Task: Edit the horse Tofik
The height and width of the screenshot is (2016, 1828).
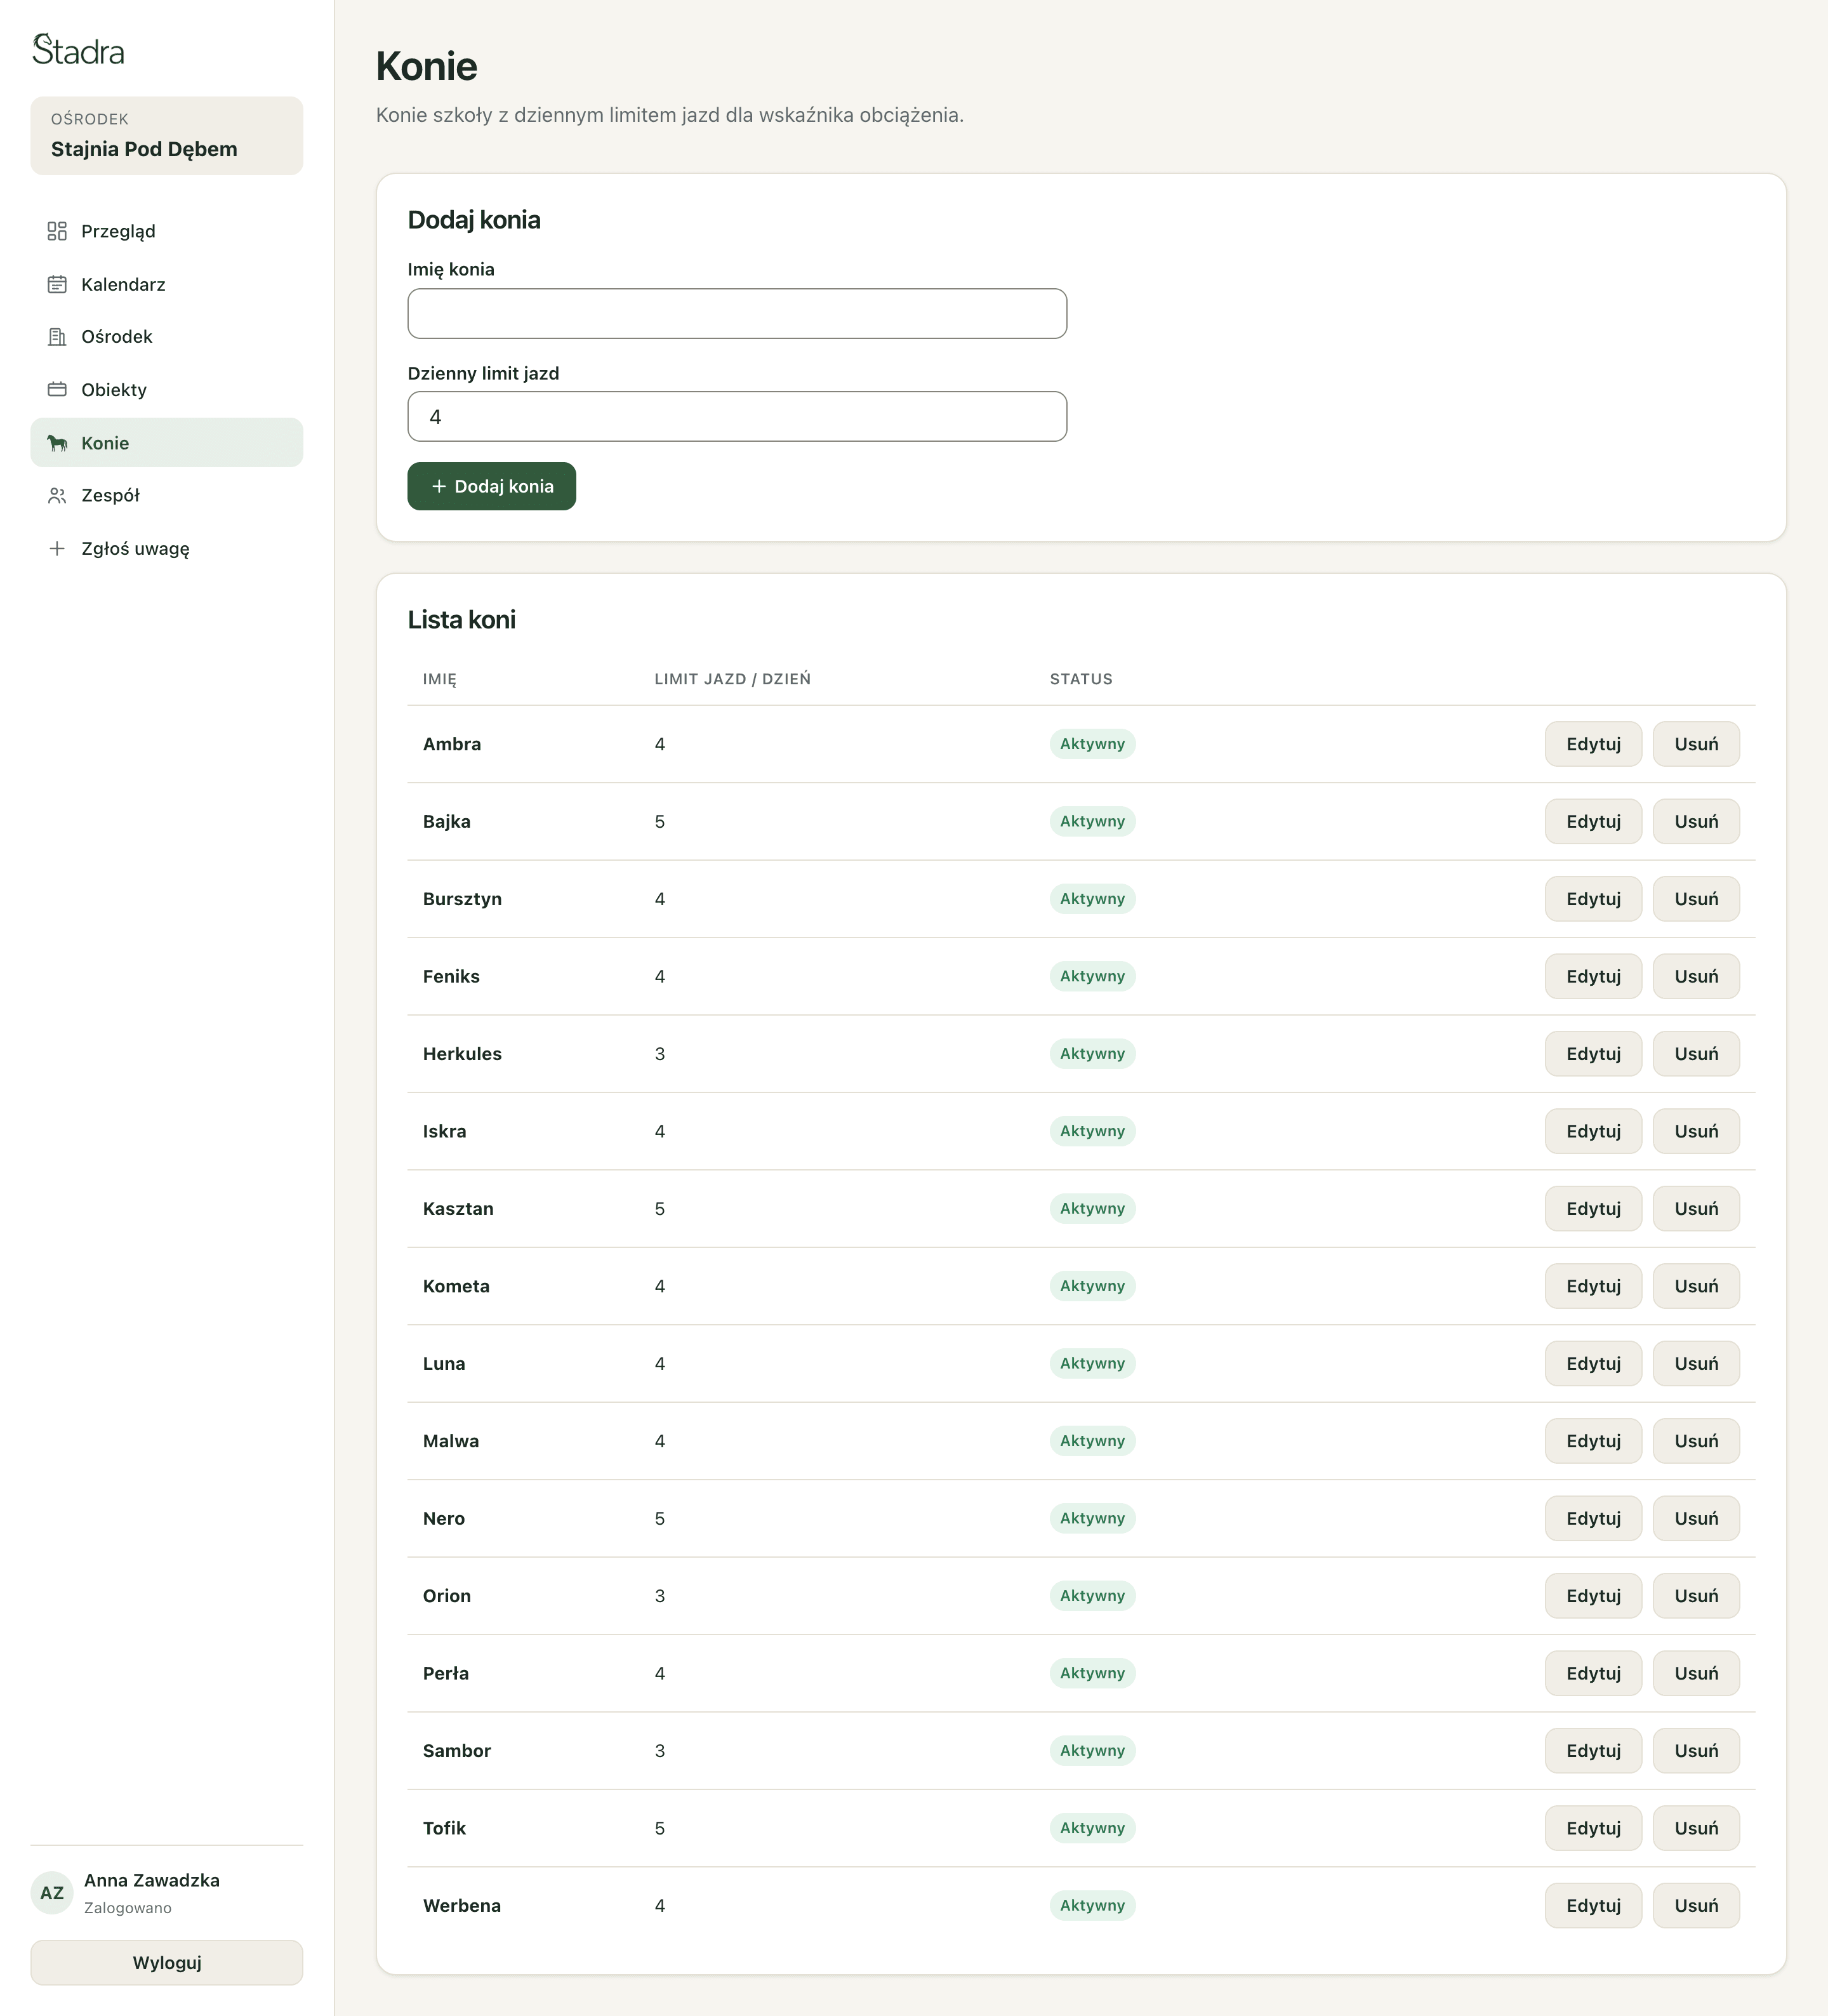Action: click(x=1593, y=1828)
